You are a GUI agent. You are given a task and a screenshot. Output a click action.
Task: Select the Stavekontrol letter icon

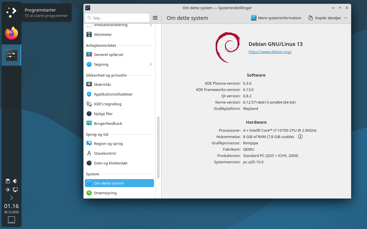tap(89, 153)
